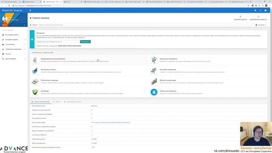The image size is (272, 153).
Task: Open Рассылка сообщений mailbox icon
Action: (154, 71)
